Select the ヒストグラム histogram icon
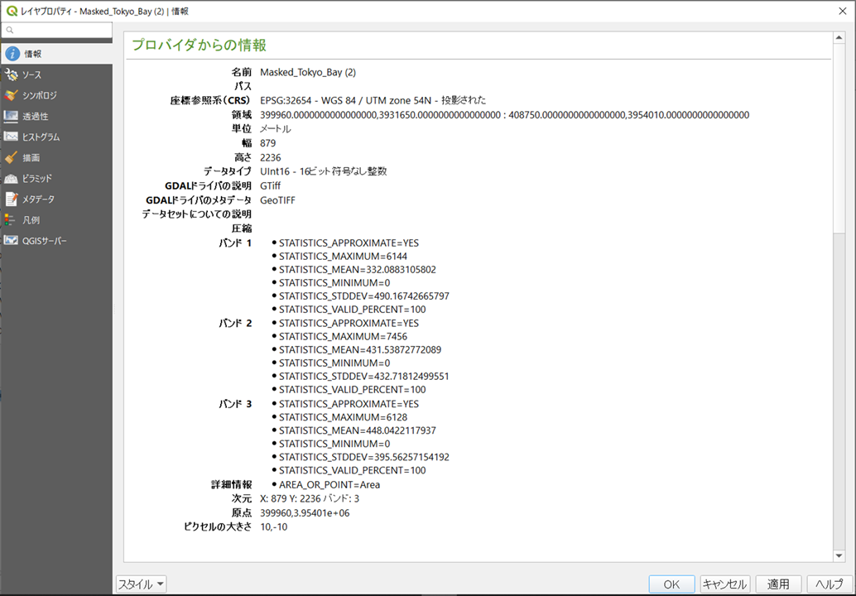This screenshot has height=596, width=856. [x=11, y=137]
